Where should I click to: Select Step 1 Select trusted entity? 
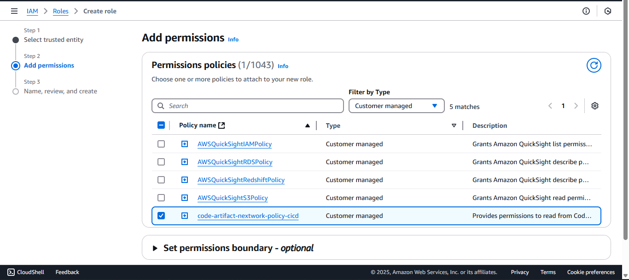click(x=53, y=40)
